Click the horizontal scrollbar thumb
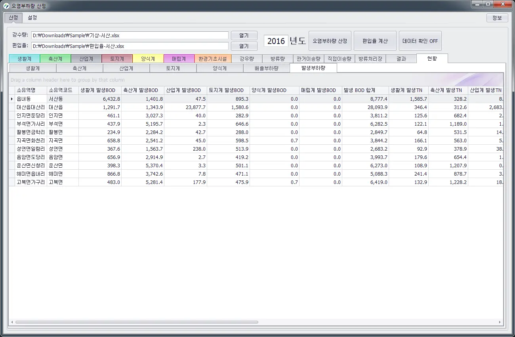The image size is (515, 337). point(137,322)
